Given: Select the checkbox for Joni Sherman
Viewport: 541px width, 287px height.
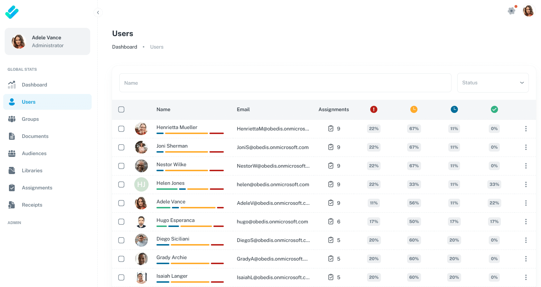Looking at the screenshot, I should coord(121,147).
